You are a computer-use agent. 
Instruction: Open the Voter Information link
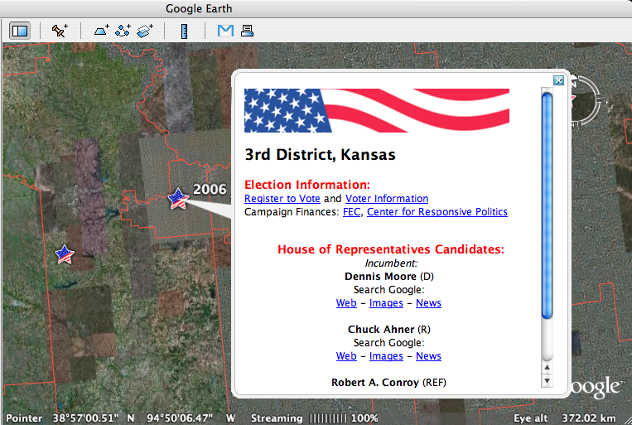point(387,198)
